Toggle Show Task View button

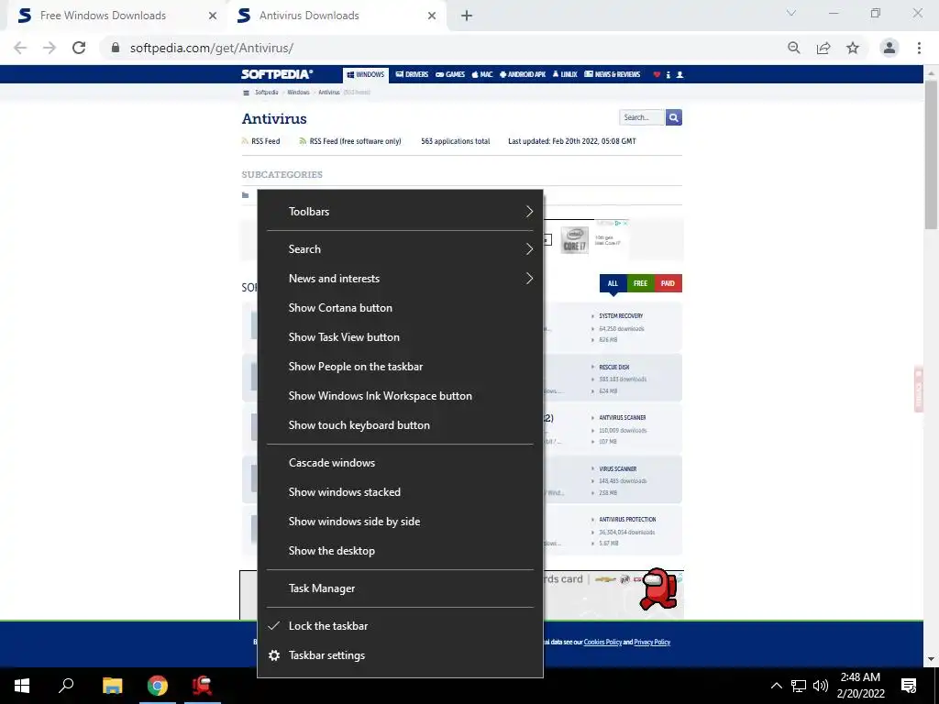[400, 337]
